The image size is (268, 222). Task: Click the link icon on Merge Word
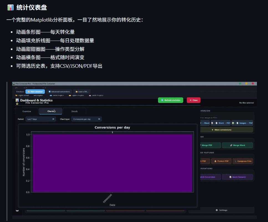click(231, 145)
